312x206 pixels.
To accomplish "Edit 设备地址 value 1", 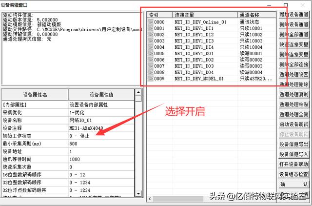I will 101,151.
